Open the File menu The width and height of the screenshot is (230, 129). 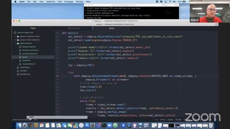[29, 1]
